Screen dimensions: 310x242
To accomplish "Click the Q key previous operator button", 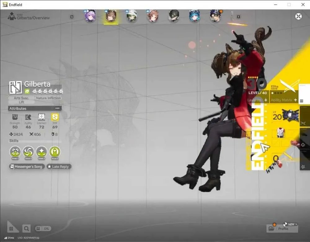I will (72, 17).
